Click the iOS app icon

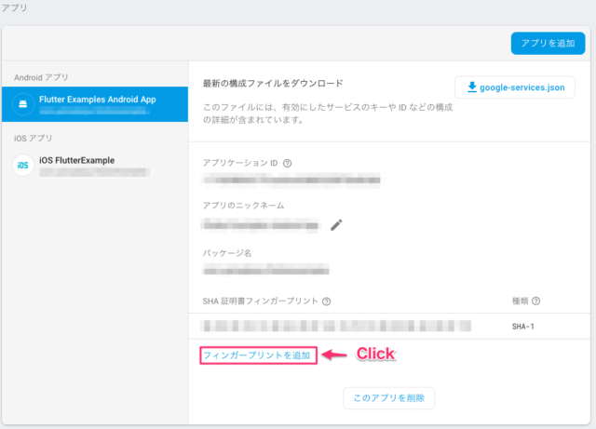22,166
